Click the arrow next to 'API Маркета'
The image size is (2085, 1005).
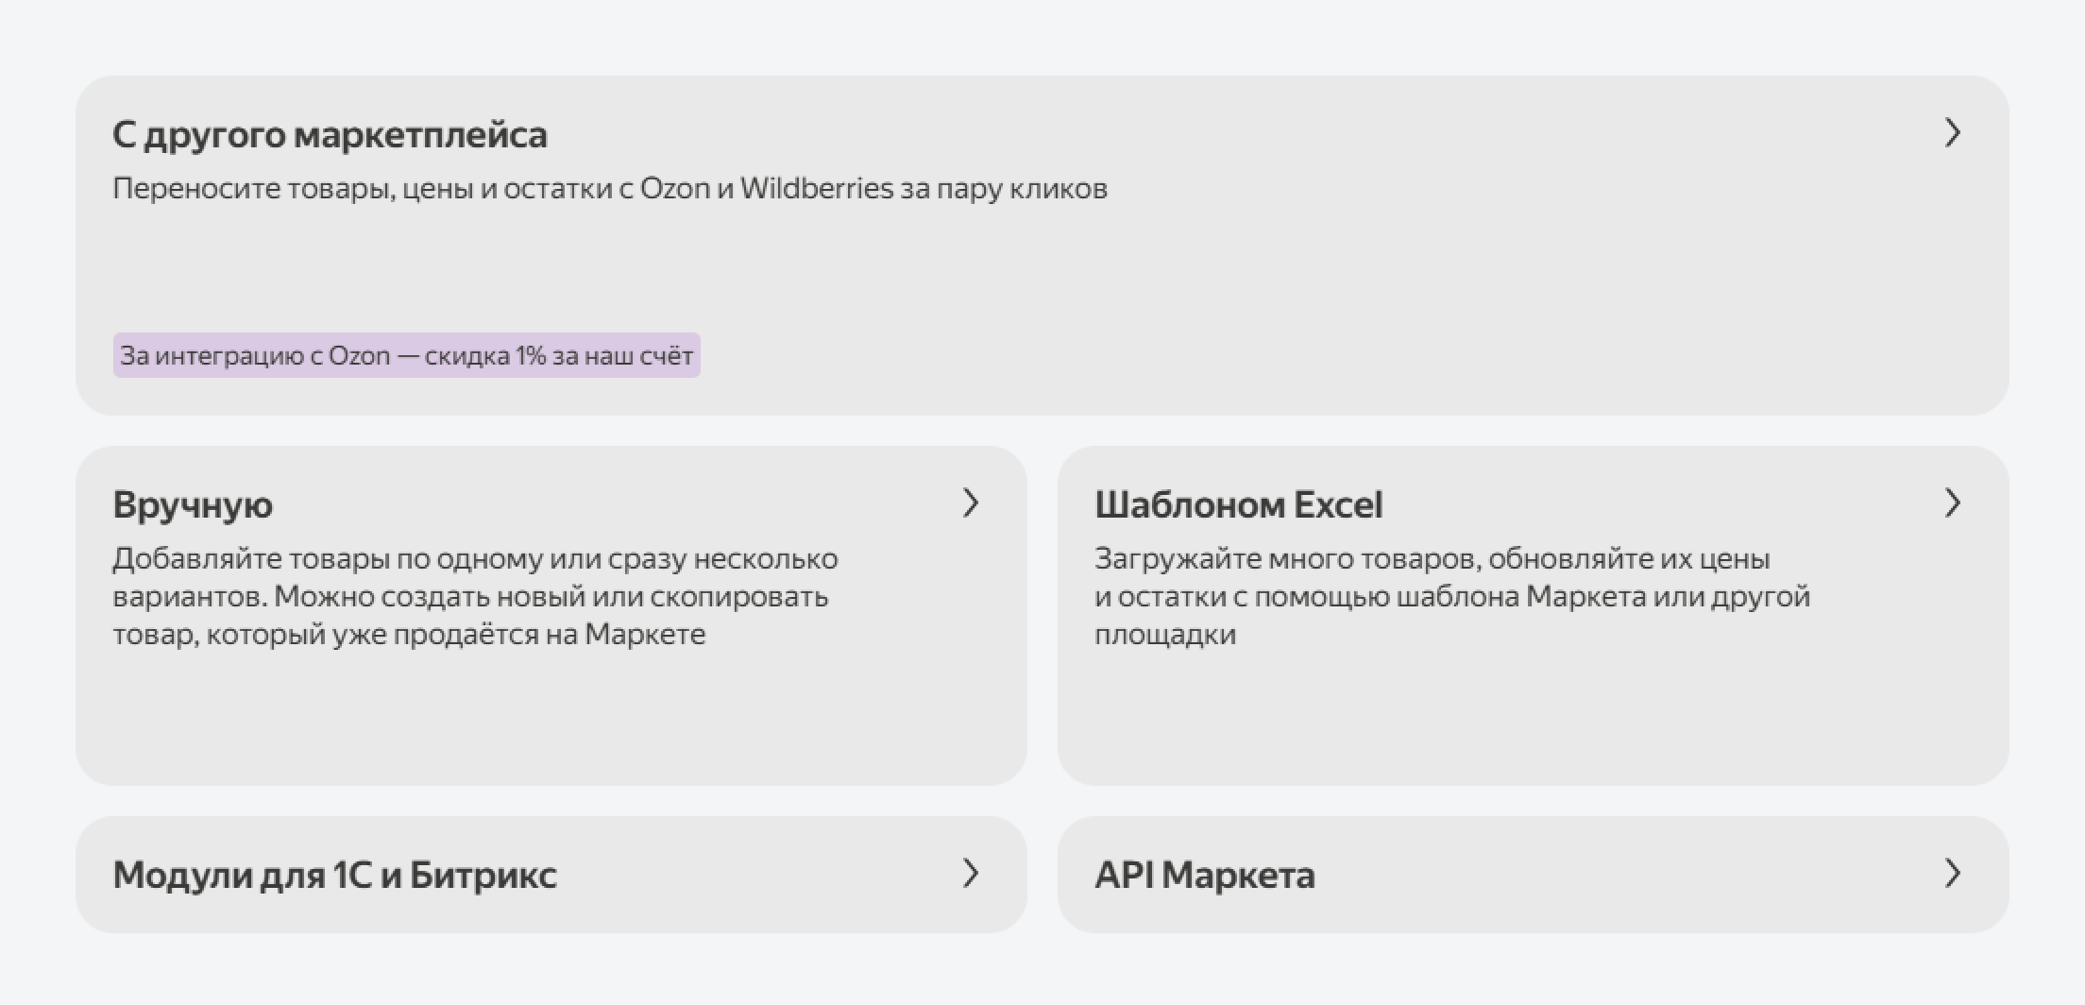coord(1952,874)
